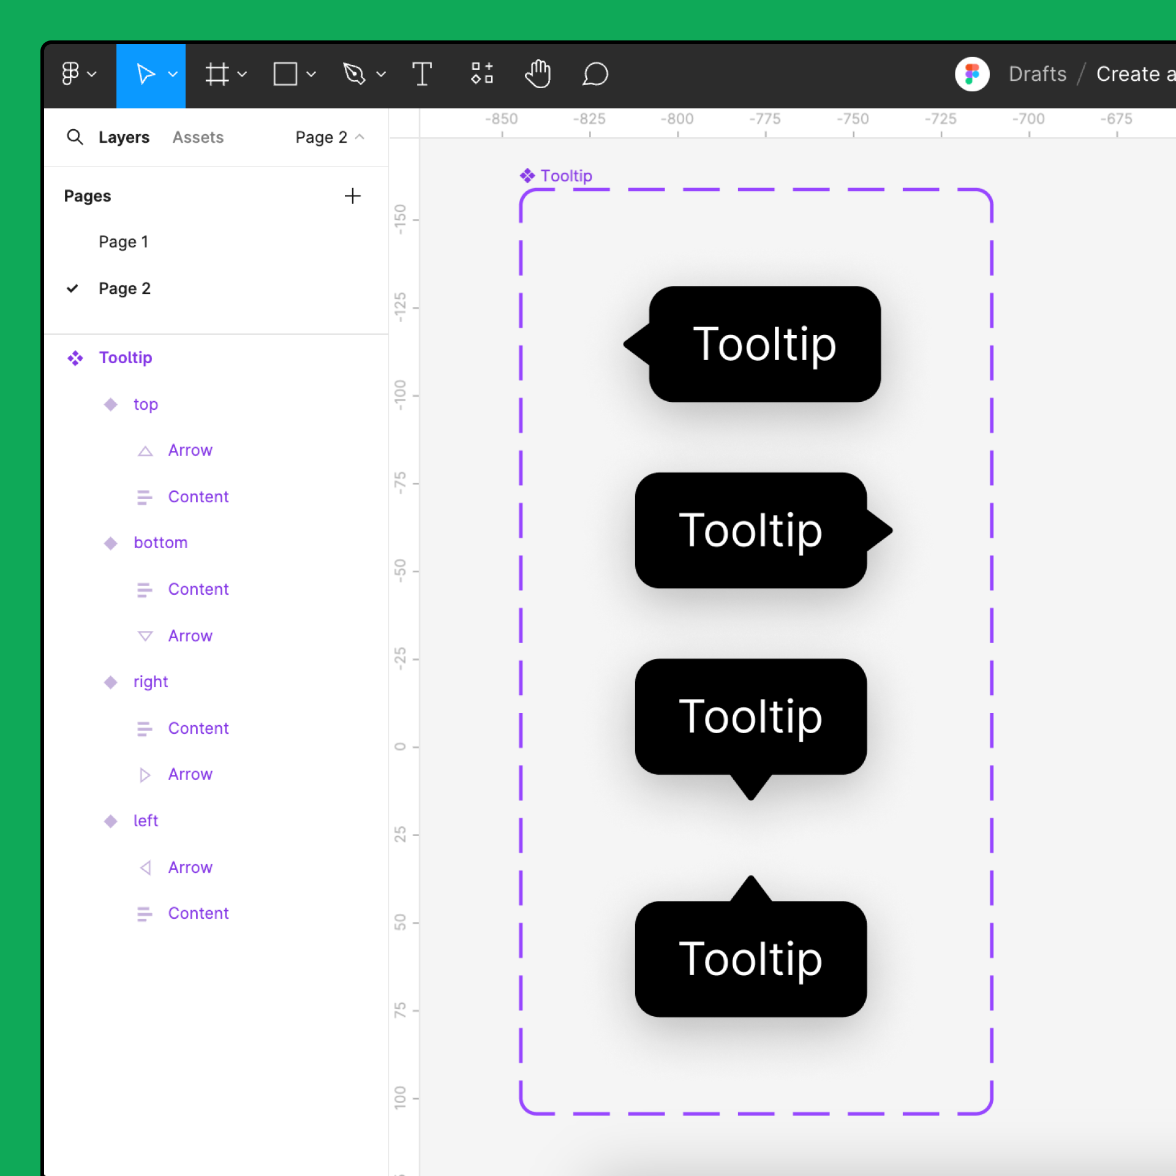The height and width of the screenshot is (1176, 1176).
Task: Search layers with magnifier icon
Action: click(75, 137)
